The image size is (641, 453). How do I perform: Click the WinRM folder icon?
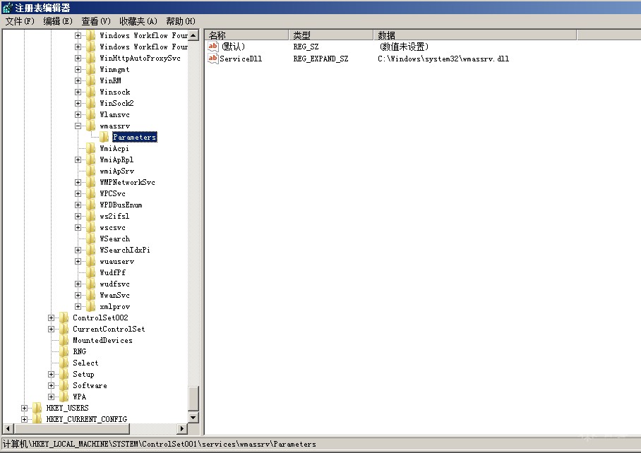click(x=91, y=80)
